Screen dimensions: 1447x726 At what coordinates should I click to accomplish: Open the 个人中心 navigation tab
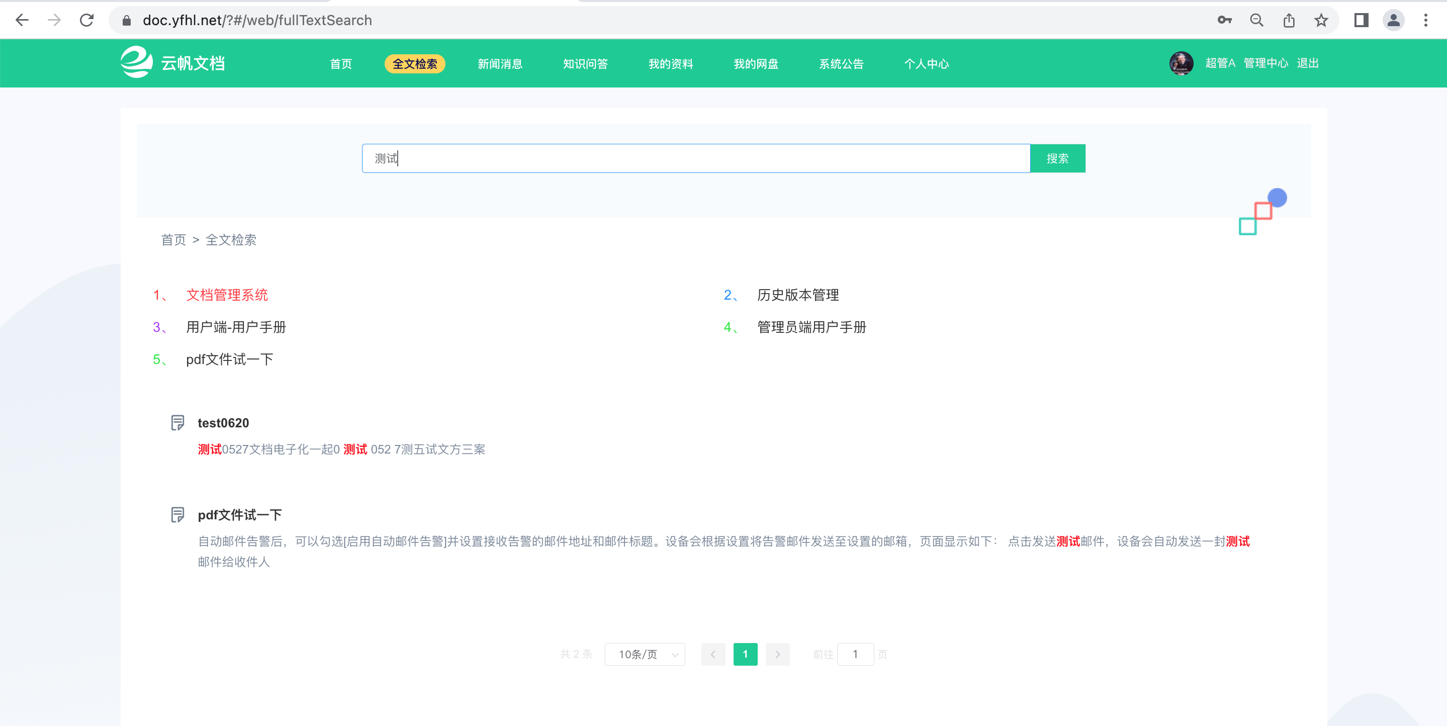tap(927, 63)
